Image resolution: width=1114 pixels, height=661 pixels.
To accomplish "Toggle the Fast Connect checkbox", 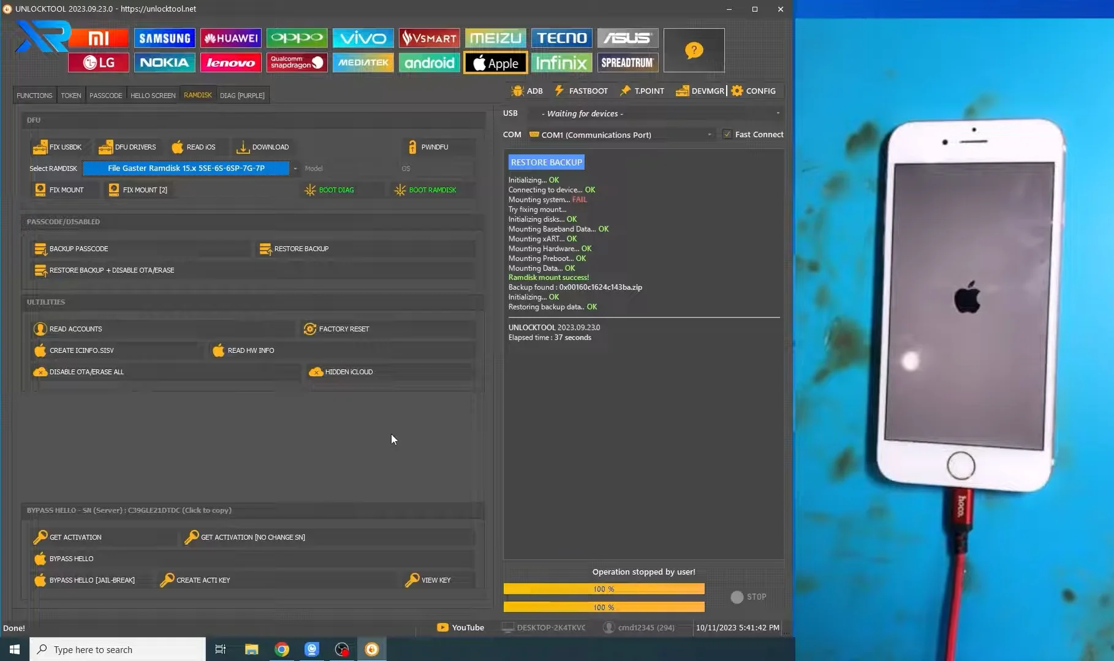I will coord(727,134).
